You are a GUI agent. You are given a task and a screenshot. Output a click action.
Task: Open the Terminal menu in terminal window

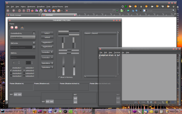tap(117, 53)
